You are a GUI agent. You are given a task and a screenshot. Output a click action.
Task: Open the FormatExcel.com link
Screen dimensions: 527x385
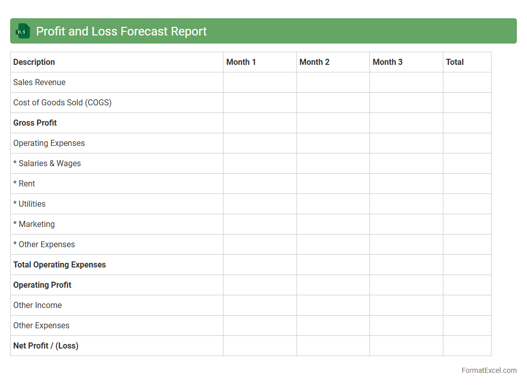pos(488,370)
